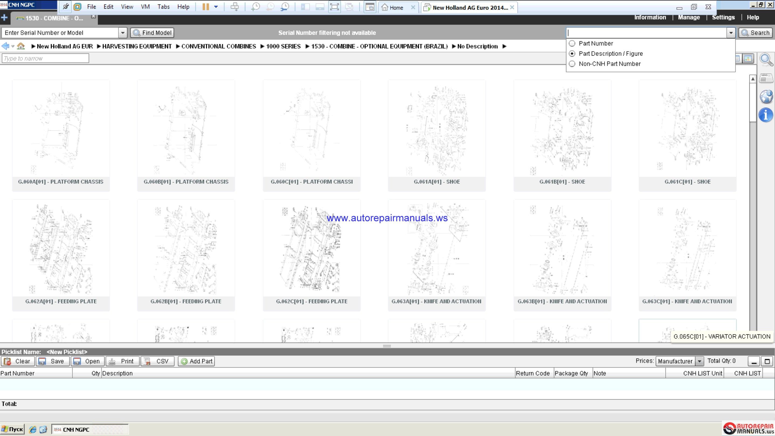Click the Clear picklist button
The width and height of the screenshot is (775, 436).
(x=18, y=361)
